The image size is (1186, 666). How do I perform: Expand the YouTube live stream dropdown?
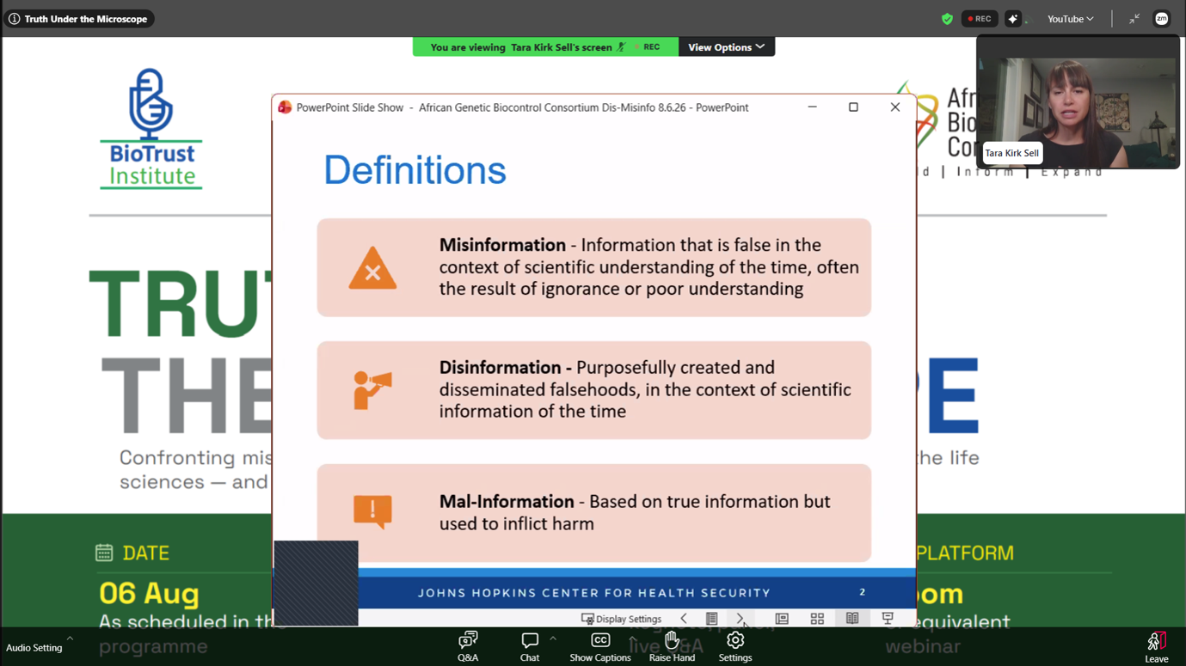click(x=1070, y=19)
